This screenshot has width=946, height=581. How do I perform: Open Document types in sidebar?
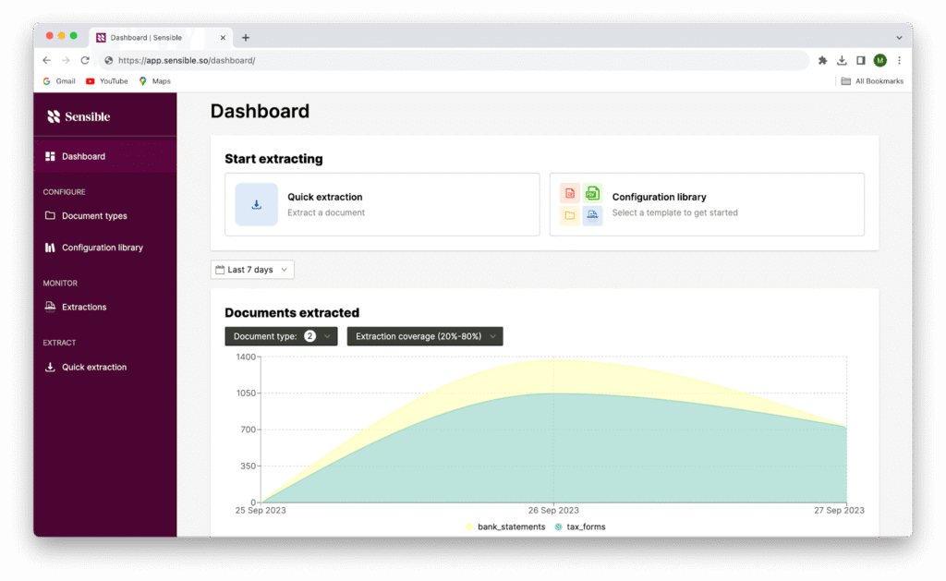coord(93,216)
